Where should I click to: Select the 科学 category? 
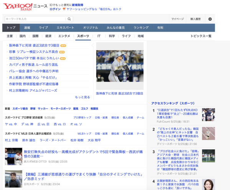pyautogui.click(x=112, y=36)
